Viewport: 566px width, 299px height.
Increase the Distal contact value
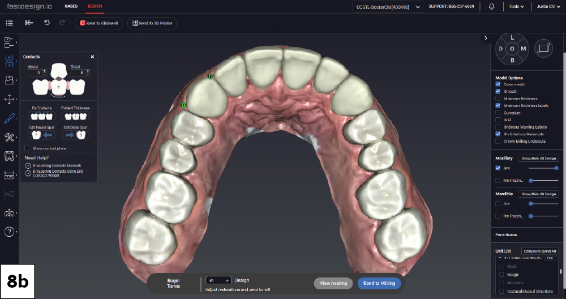(x=88, y=71)
